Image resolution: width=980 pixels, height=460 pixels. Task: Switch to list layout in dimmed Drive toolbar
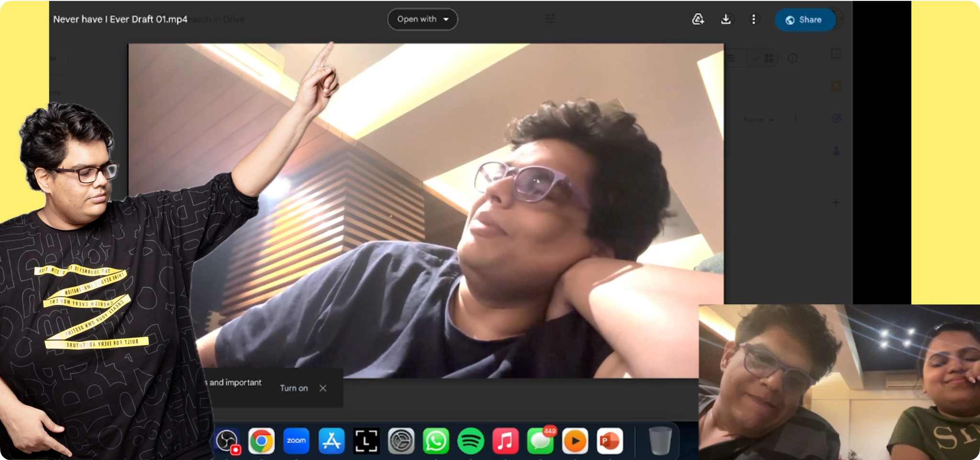pos(730,58)
